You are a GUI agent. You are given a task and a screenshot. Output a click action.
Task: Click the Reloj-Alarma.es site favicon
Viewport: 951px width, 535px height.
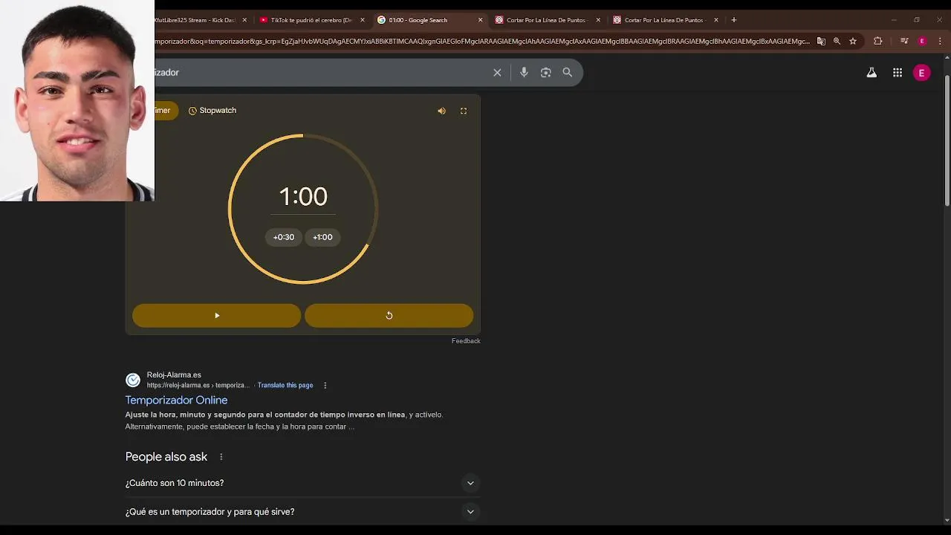point(133,380)
